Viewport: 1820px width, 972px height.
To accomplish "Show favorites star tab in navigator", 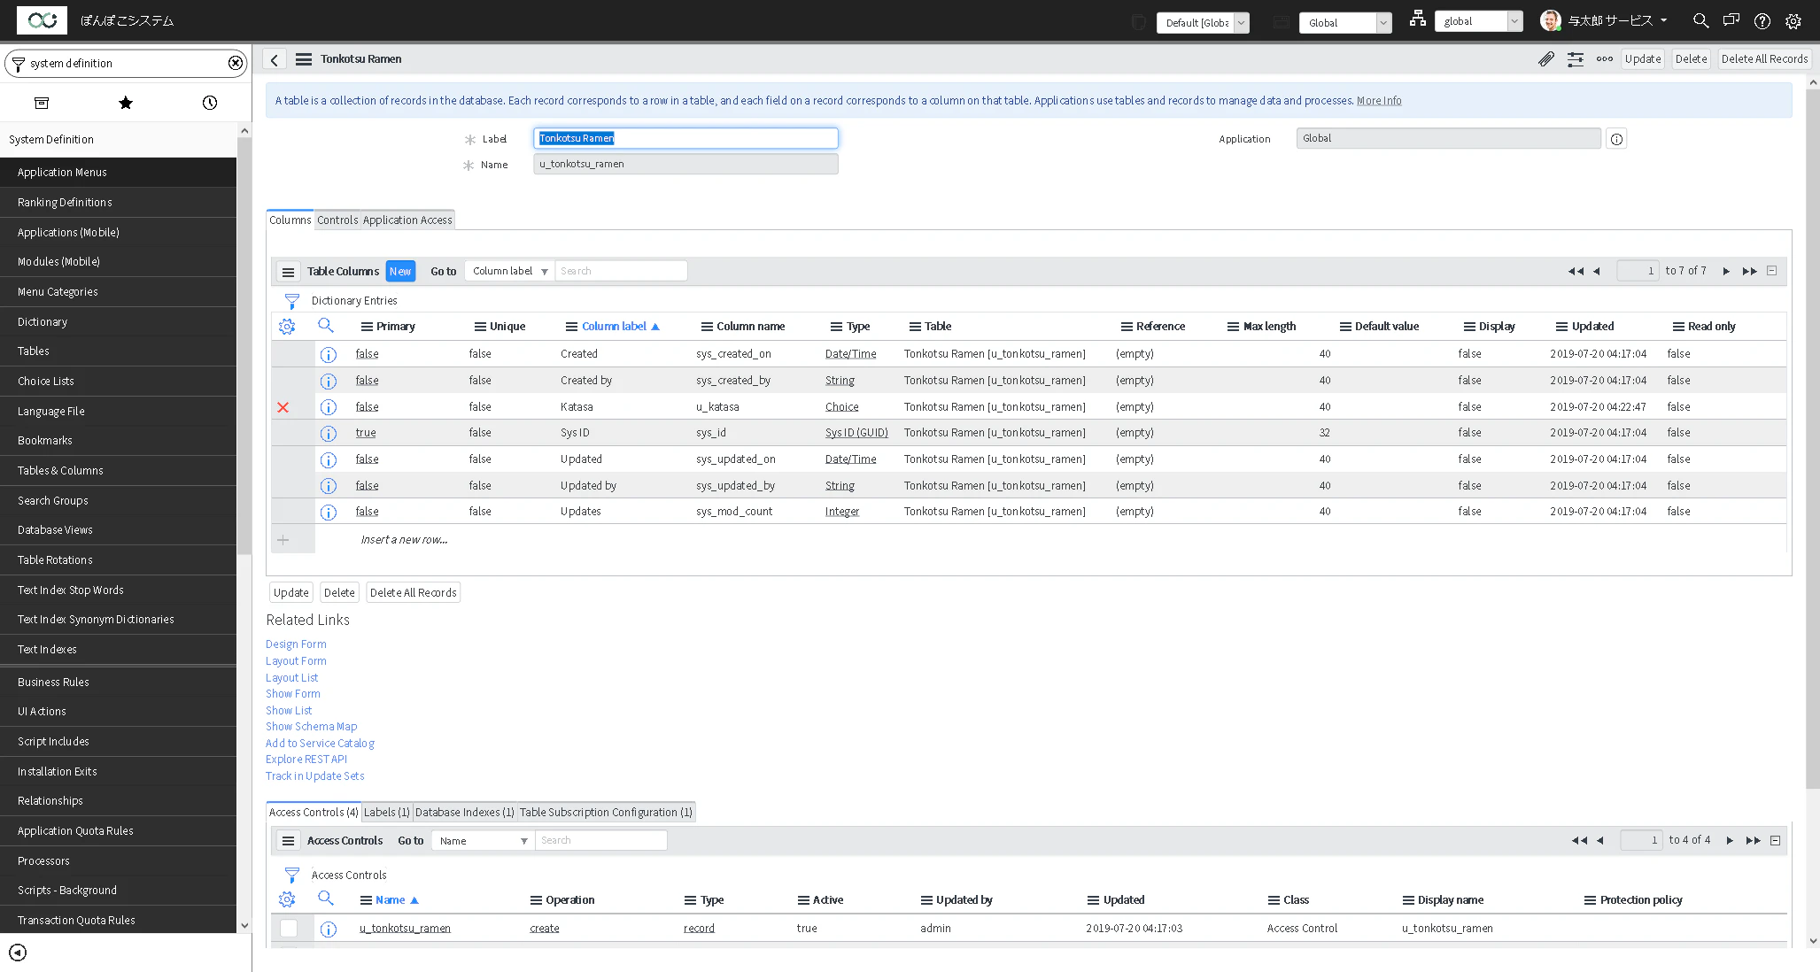I will [x=126, y=103].
